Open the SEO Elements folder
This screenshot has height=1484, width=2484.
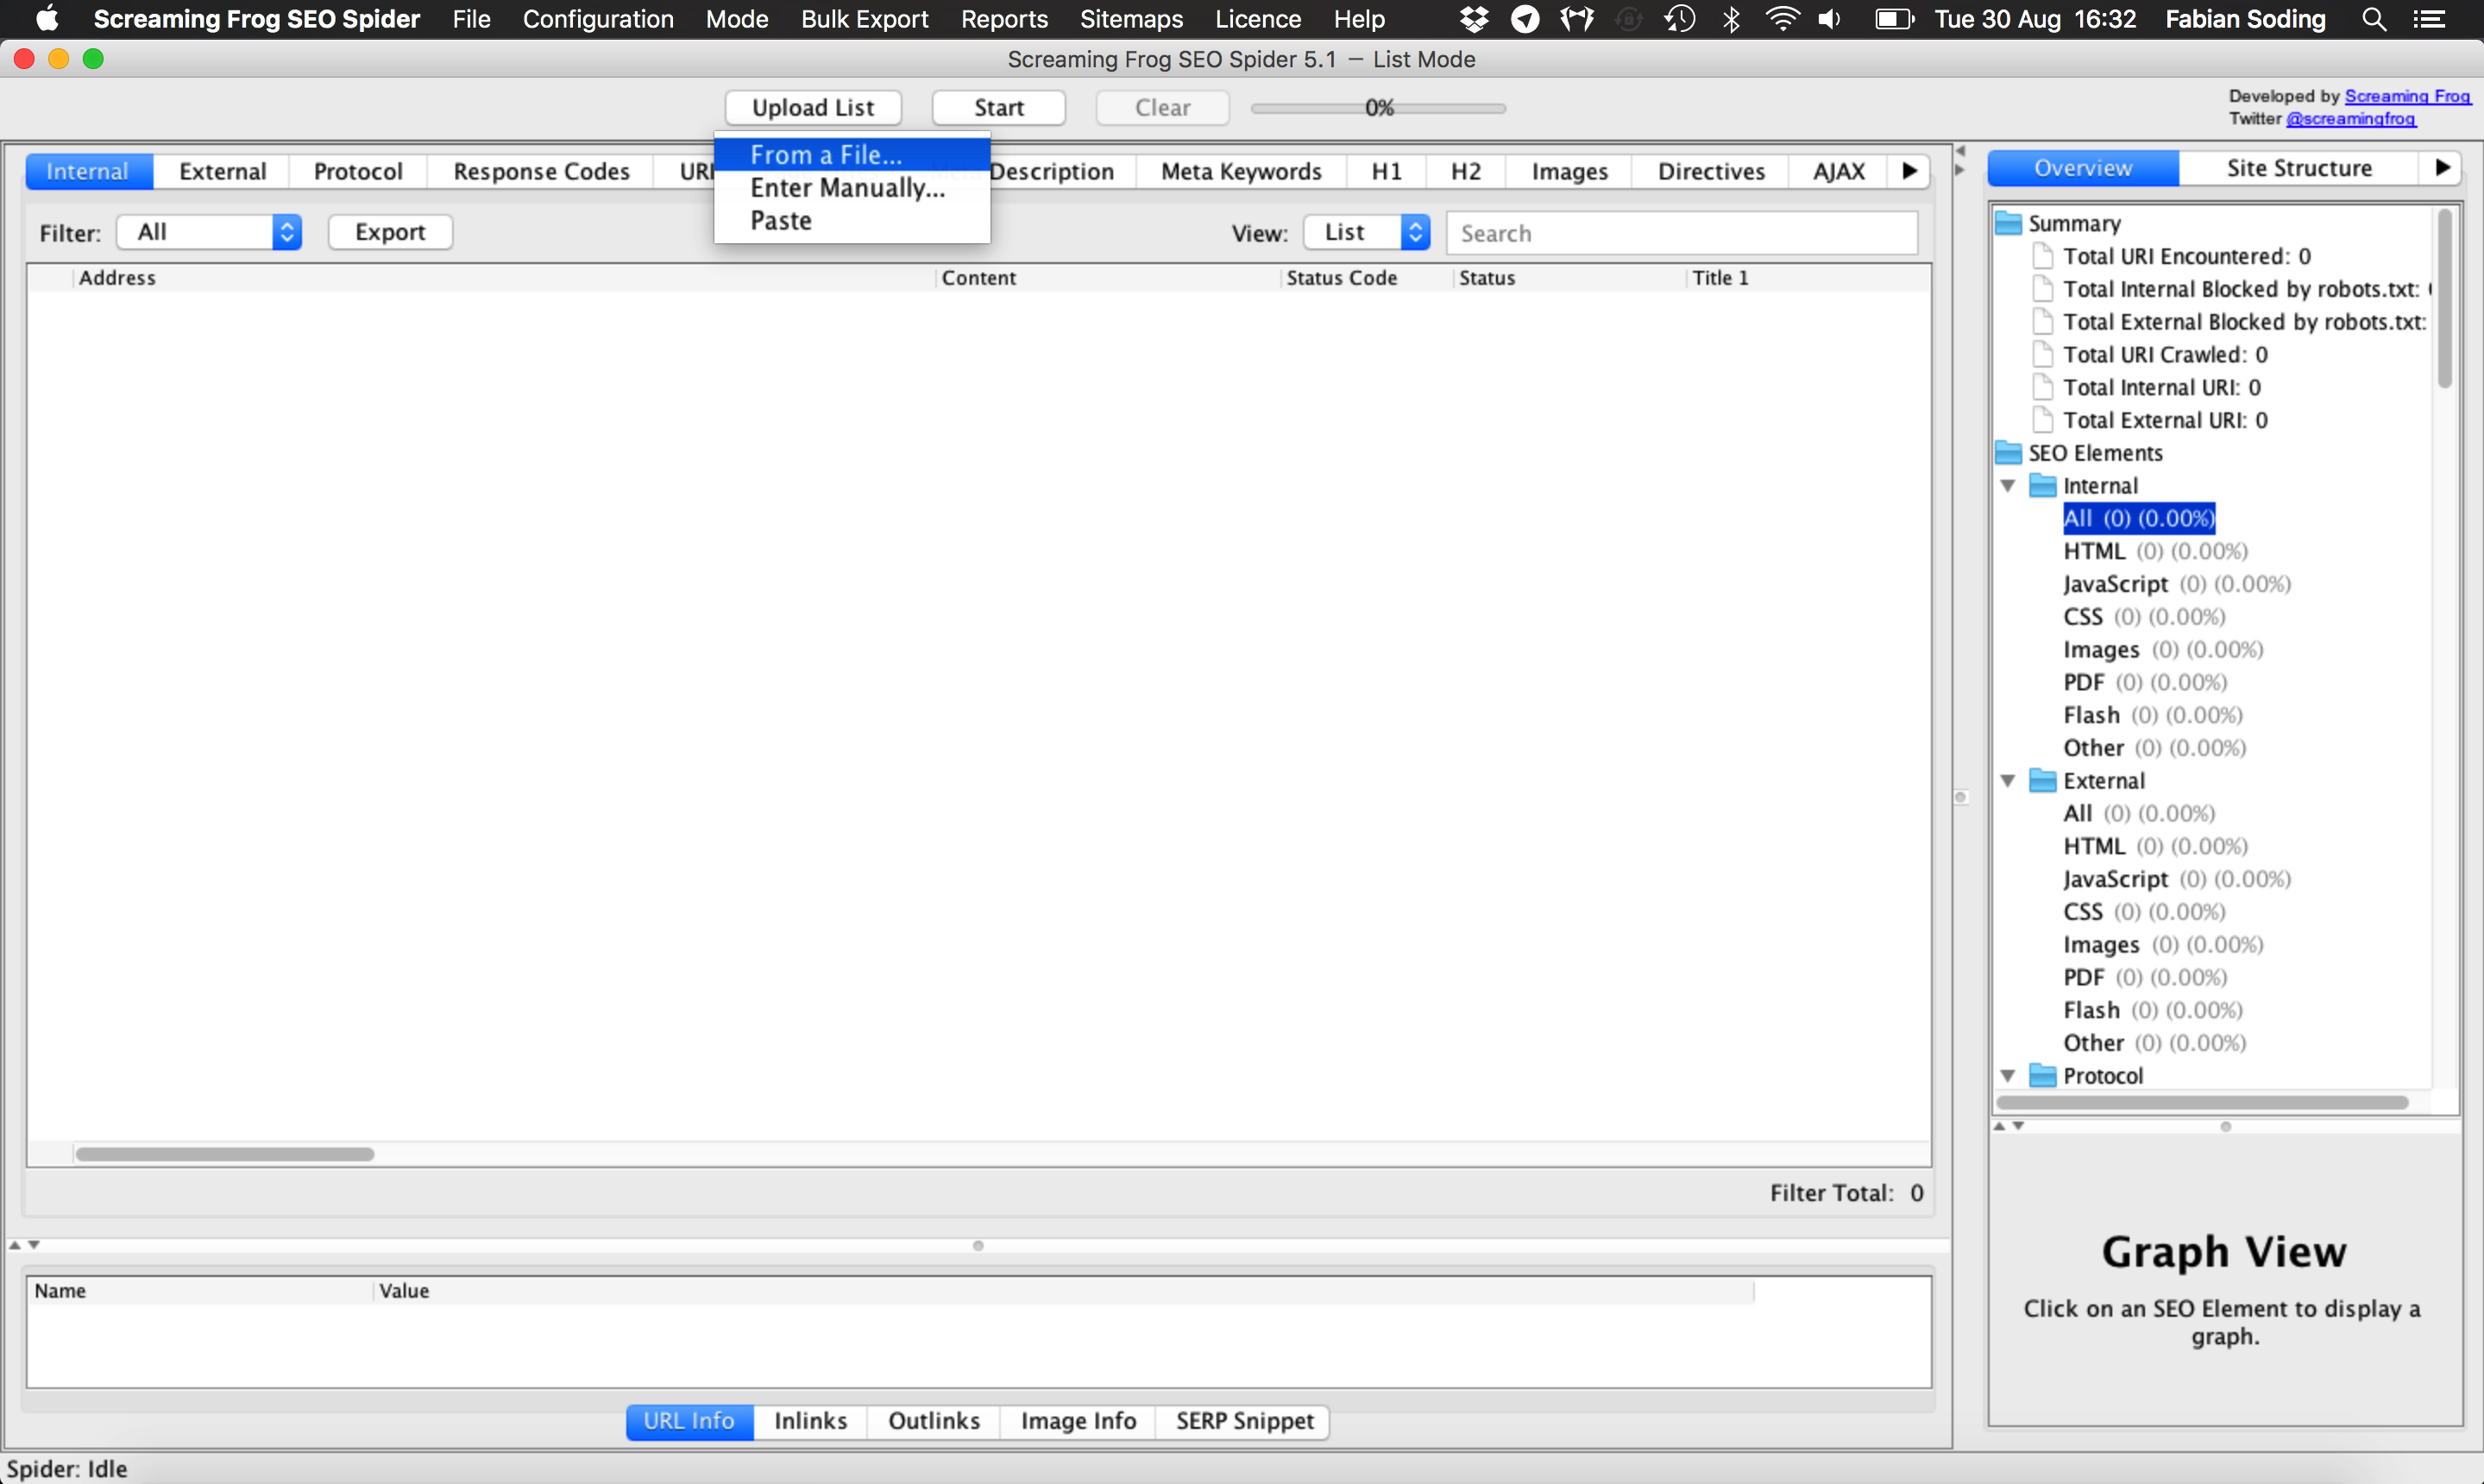pos(2079,453)
